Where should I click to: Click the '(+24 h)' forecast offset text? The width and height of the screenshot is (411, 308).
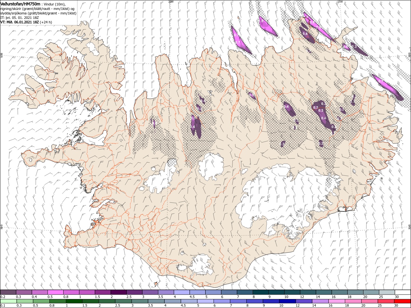pos(46,22)
